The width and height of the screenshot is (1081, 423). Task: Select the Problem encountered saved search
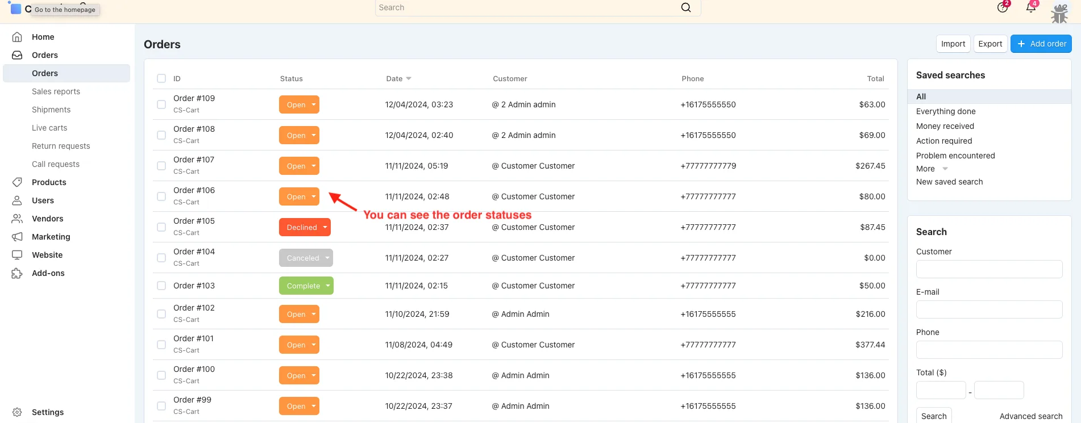coord(955,156)
